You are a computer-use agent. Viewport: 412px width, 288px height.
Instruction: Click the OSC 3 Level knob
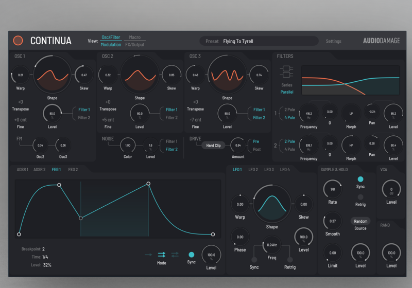click(227, 114)
